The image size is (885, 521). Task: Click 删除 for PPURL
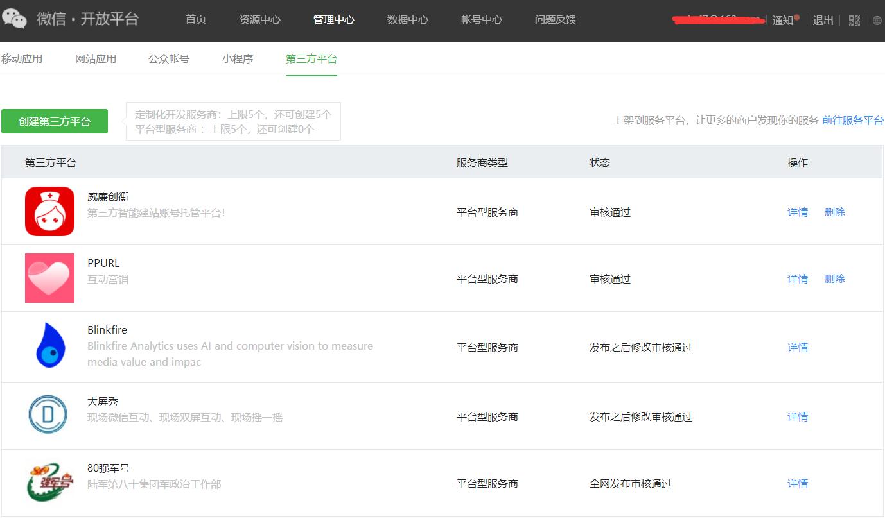835,278
